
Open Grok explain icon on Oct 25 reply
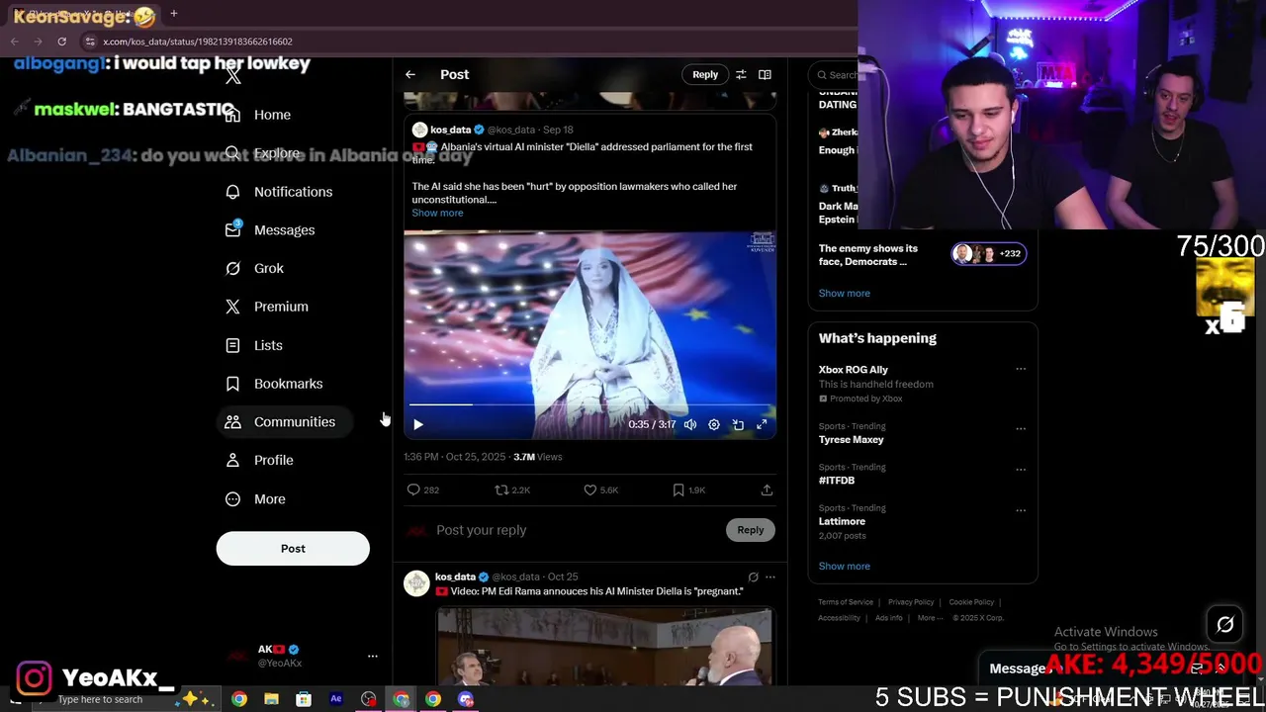[x=754, y=577]
